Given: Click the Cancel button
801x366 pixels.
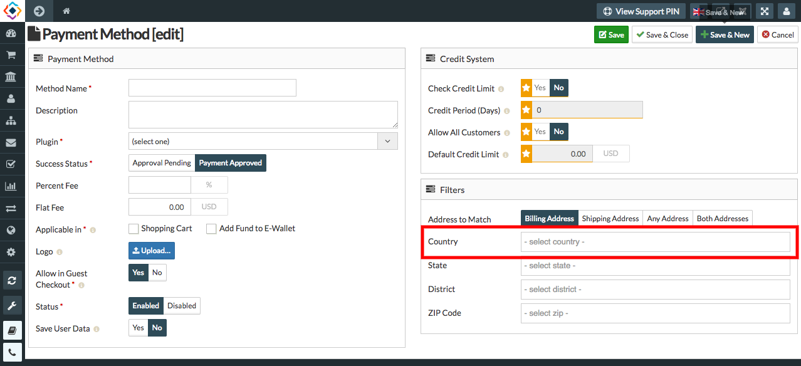Looking at the screenshot, I should 778,34.
